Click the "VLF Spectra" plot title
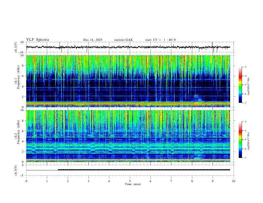 click(x=38, y=40)
